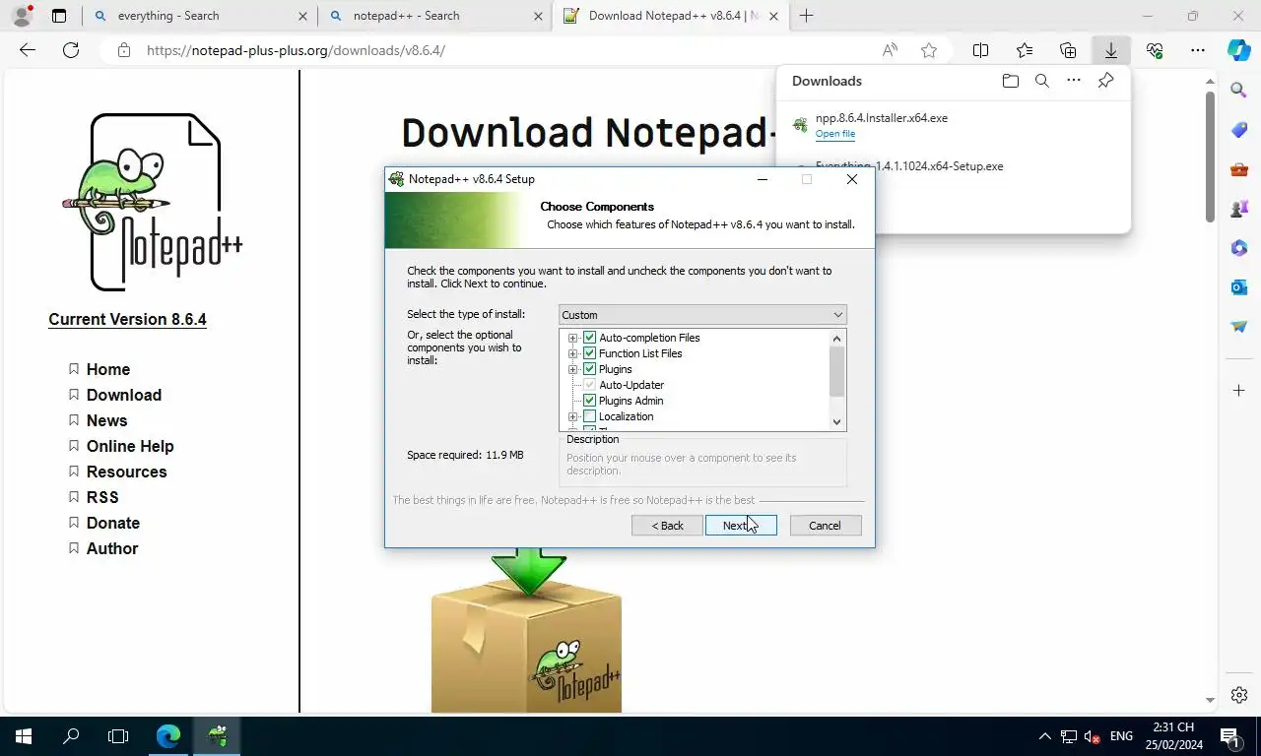The image size is (1261, 756).
Task: Open Copilot in the sidebar
Action: pos(1239,50)
